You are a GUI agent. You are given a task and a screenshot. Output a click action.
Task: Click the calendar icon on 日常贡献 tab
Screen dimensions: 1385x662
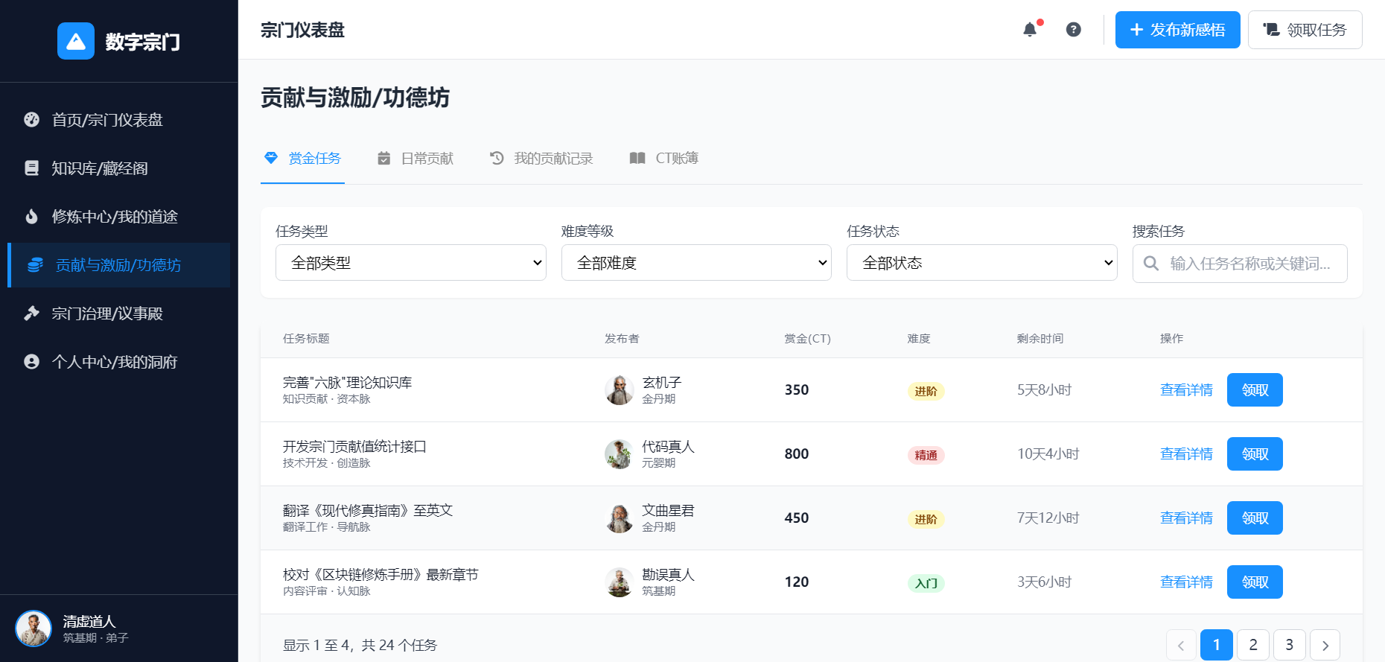tap(384, 158)
